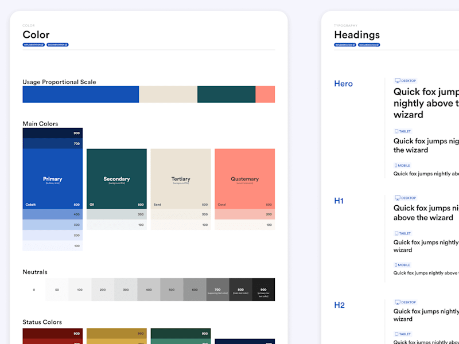The width and height of the screenshot is (459, 344).
Task: Pick the dark red 900 status swatch
Action: 53,334
